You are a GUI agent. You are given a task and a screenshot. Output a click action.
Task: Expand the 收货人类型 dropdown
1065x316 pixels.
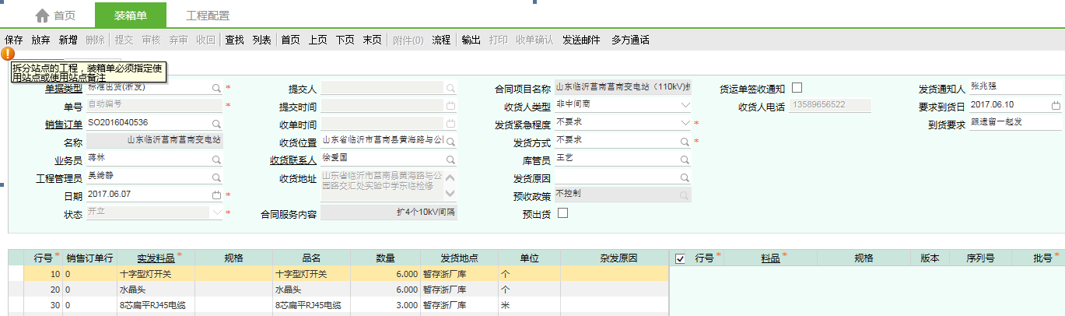(685, 105)
